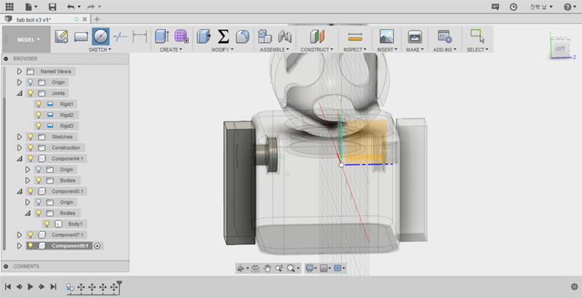This screenshot has height=298, width=582.
Task: Open the timeline settings gear
Action: pyautogui.click(x=574, y=286)
